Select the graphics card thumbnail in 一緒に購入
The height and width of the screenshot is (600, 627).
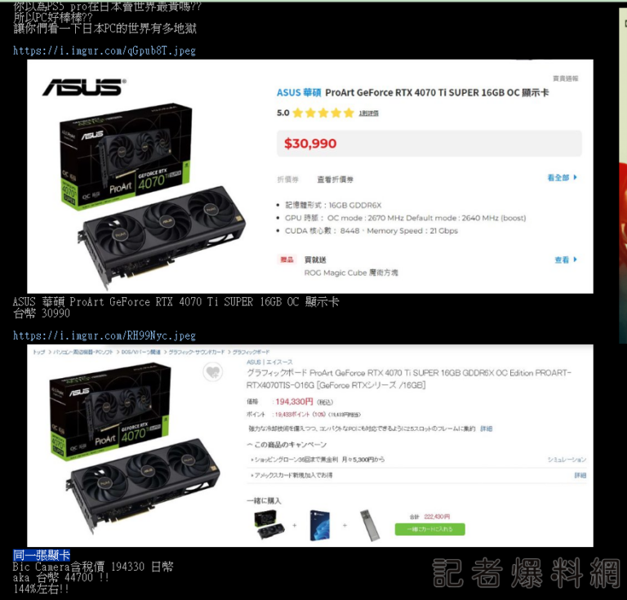click(269, 525)
